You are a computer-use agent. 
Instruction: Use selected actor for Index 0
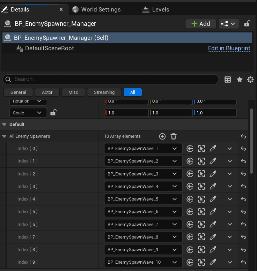click(x=190, y=149)
